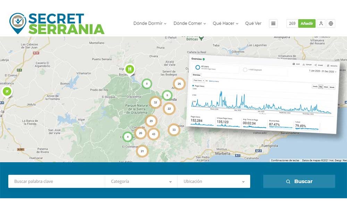Viewport: 347px width, 208px height.
Task: Select the Overview tab in analytics
Action: (x=196, y=75)
